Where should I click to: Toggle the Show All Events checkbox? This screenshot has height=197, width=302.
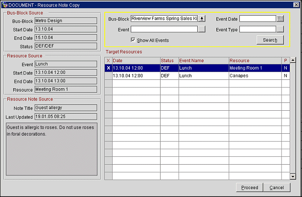tap(133, 39)
